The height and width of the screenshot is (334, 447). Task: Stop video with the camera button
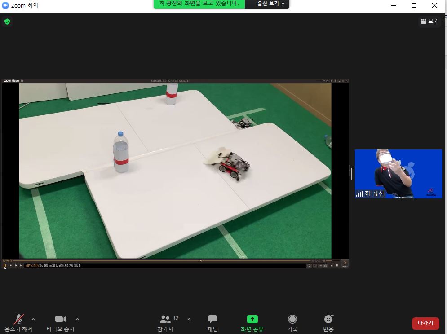coord(60,319)
